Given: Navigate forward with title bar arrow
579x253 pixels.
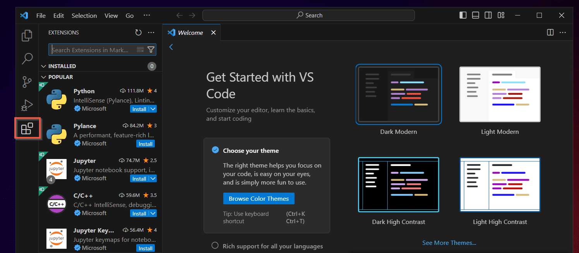Looking at the screenshot, I should [x=192, y=15].
